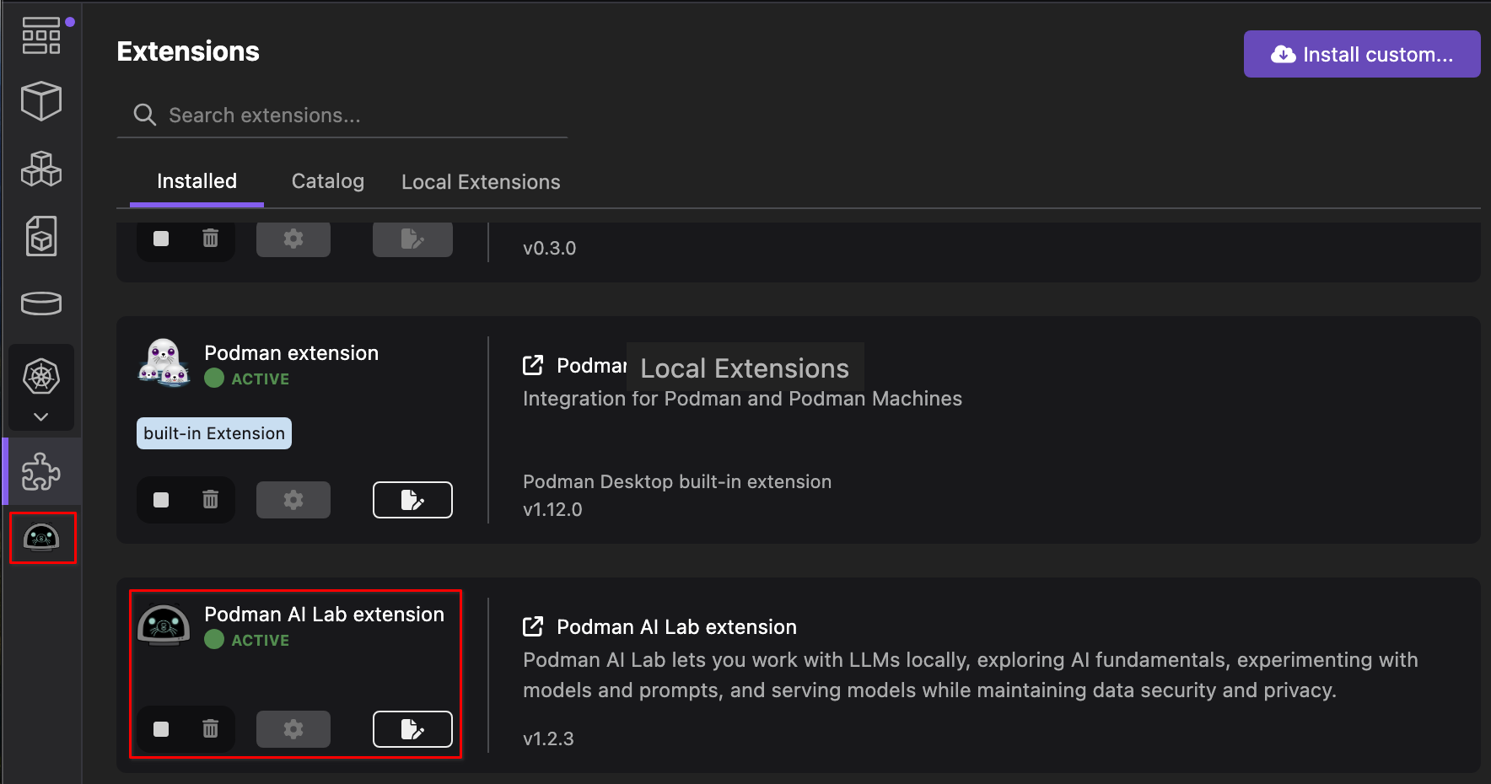The width and height of the screenshot is (1491, 784).
Task: Switch to the Catalog tab
Action: tap(327, 181)
